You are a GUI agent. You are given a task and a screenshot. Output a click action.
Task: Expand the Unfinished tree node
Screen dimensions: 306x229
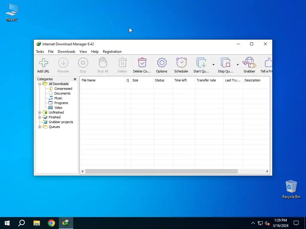40,112
